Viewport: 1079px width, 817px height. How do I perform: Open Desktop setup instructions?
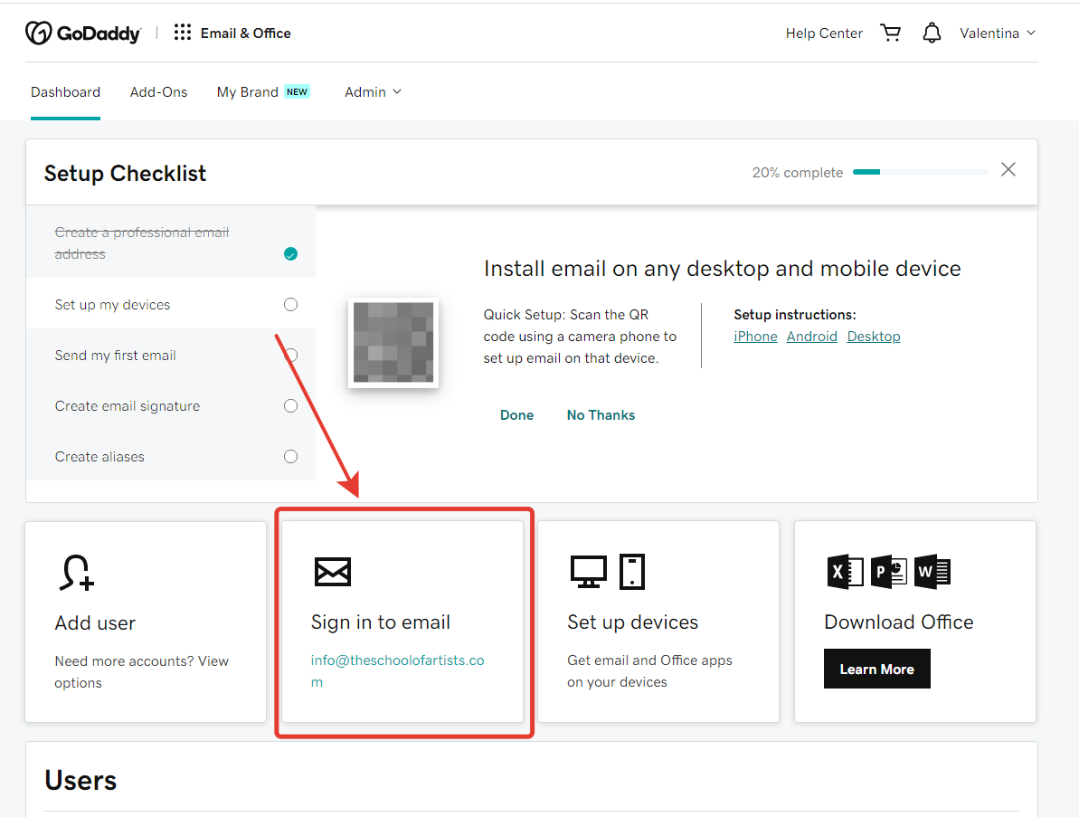[874, 337]
